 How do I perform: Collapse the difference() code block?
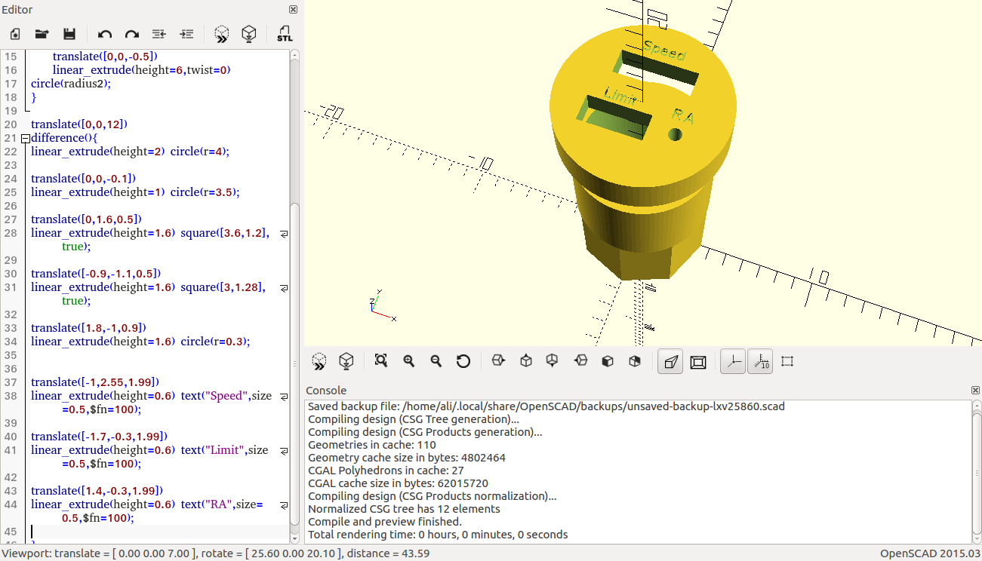[25, 138]
